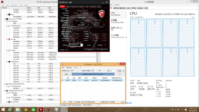Screen dimensions: 199x112
Task: Click the Start button in LinX
Action: (66, 74)
